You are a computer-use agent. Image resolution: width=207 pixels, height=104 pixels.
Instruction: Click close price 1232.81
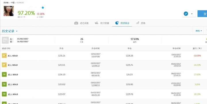[129, 85]
